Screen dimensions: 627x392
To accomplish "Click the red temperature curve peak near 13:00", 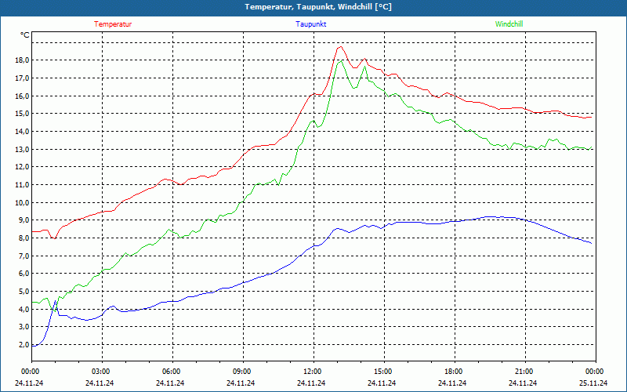I will 340,47.
